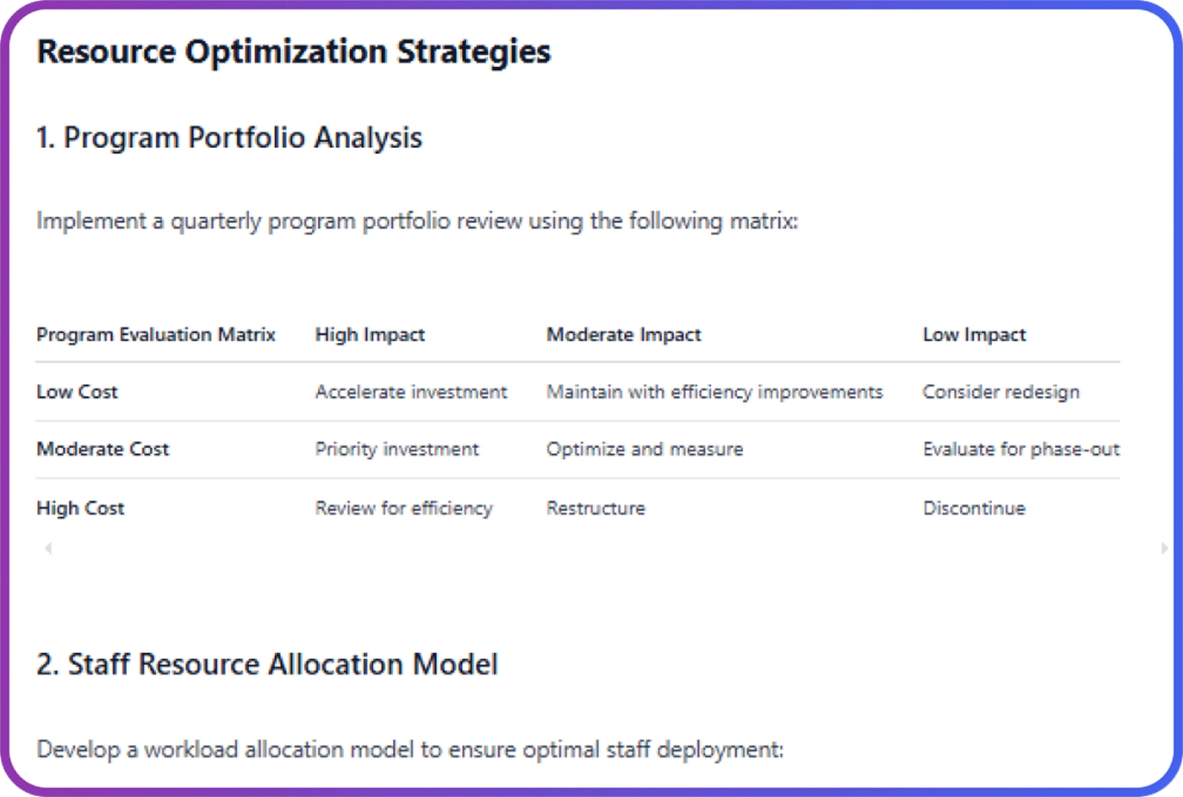The width and height of the screenshot is (1183, 797).
Task: Click the 'Implement a quarterly program portfolio review' sentence
Action: click(417, 221)
